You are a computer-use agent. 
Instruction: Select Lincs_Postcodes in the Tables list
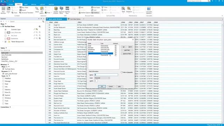(6, 55)
